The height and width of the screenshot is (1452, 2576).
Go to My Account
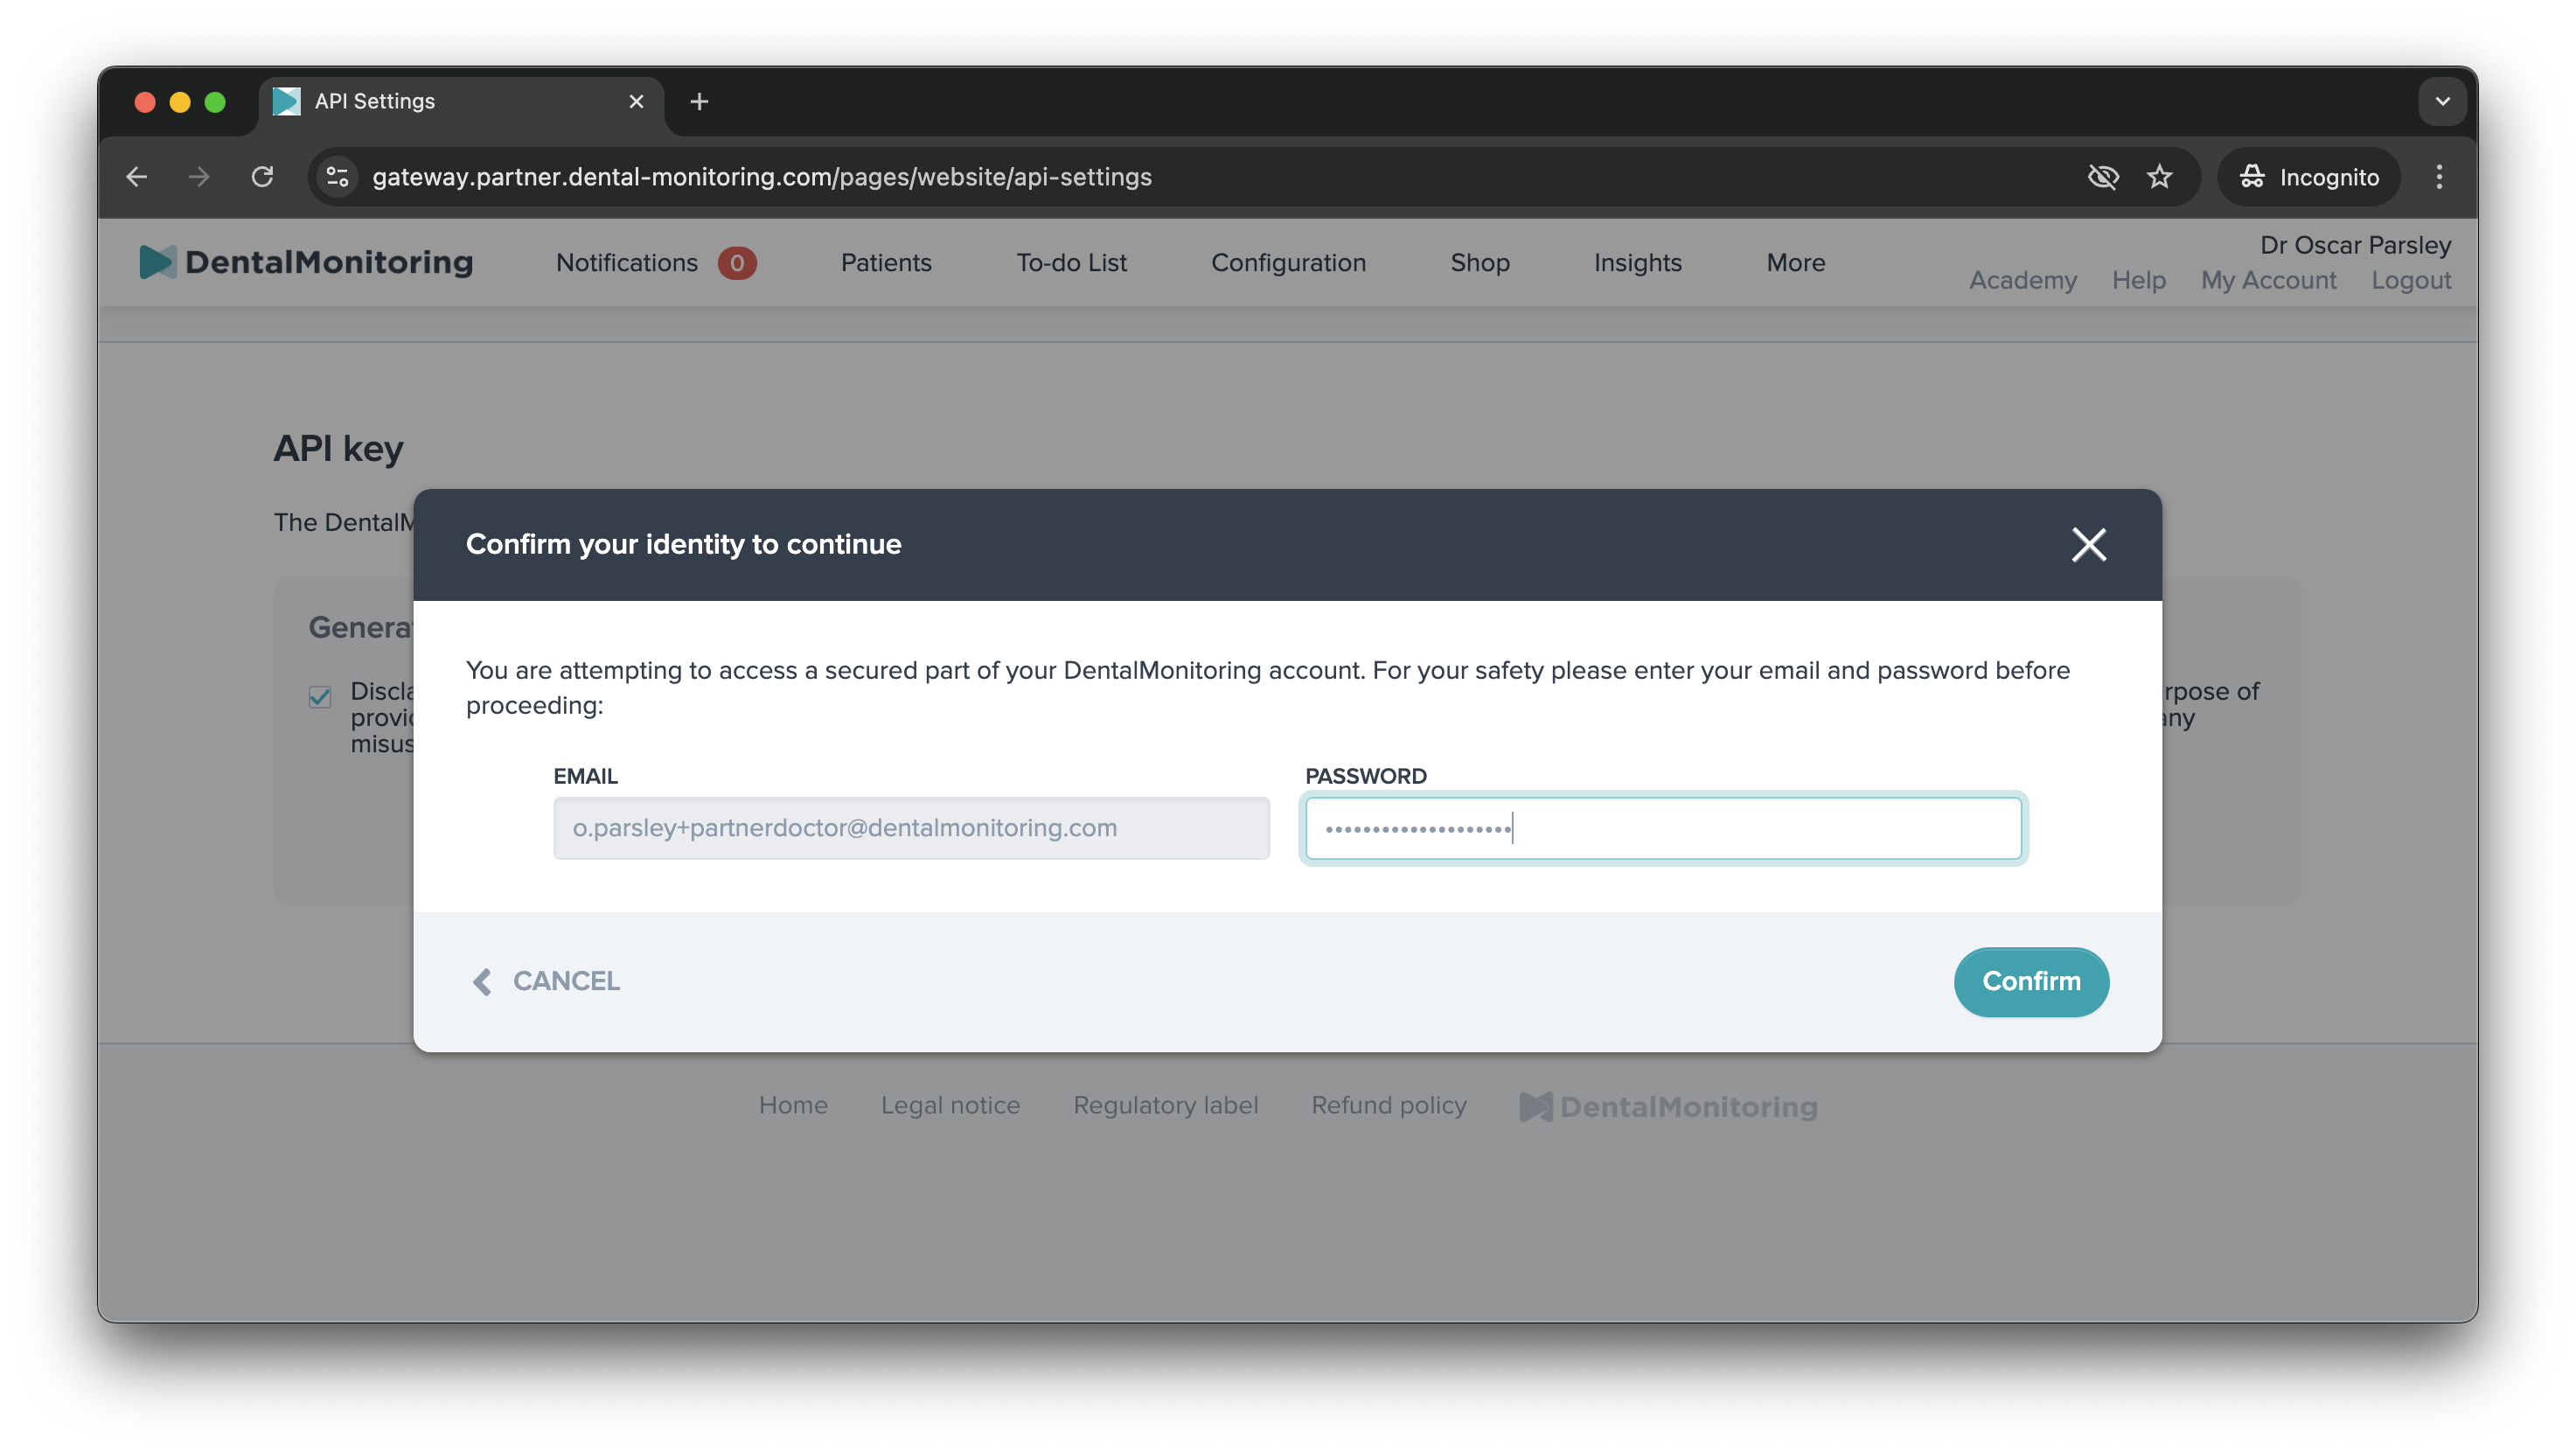coord(2268,281)
